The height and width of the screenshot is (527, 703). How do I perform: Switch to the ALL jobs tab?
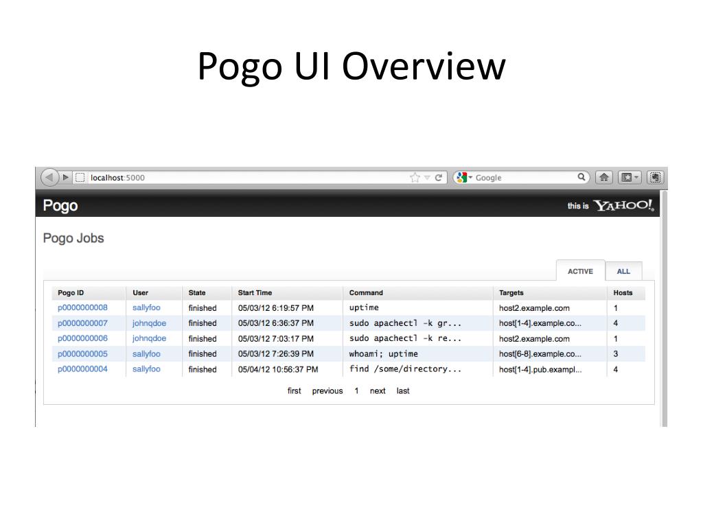pyautogui.click(x=623, y=271)
